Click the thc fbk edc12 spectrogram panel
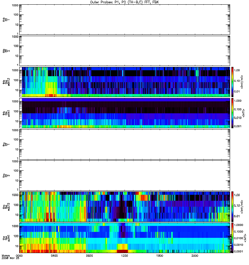 tap(124, 207)
